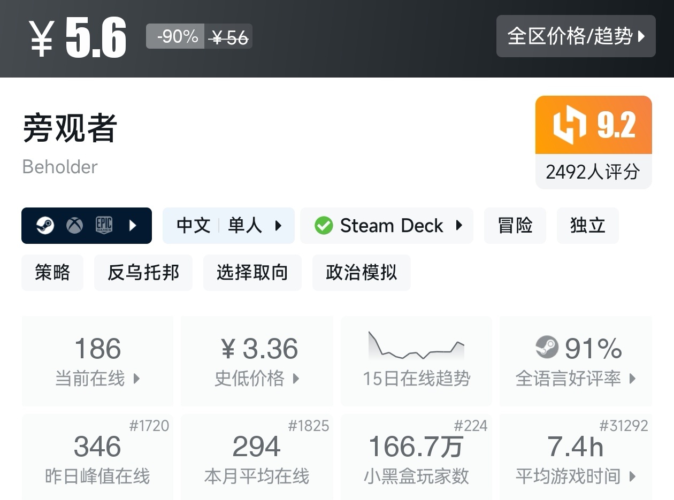Image resolution: width=674 pixels, height=500 pixels.
Task: Open the 全区价格/趋势 price trend button
Action: pos(576,36)
